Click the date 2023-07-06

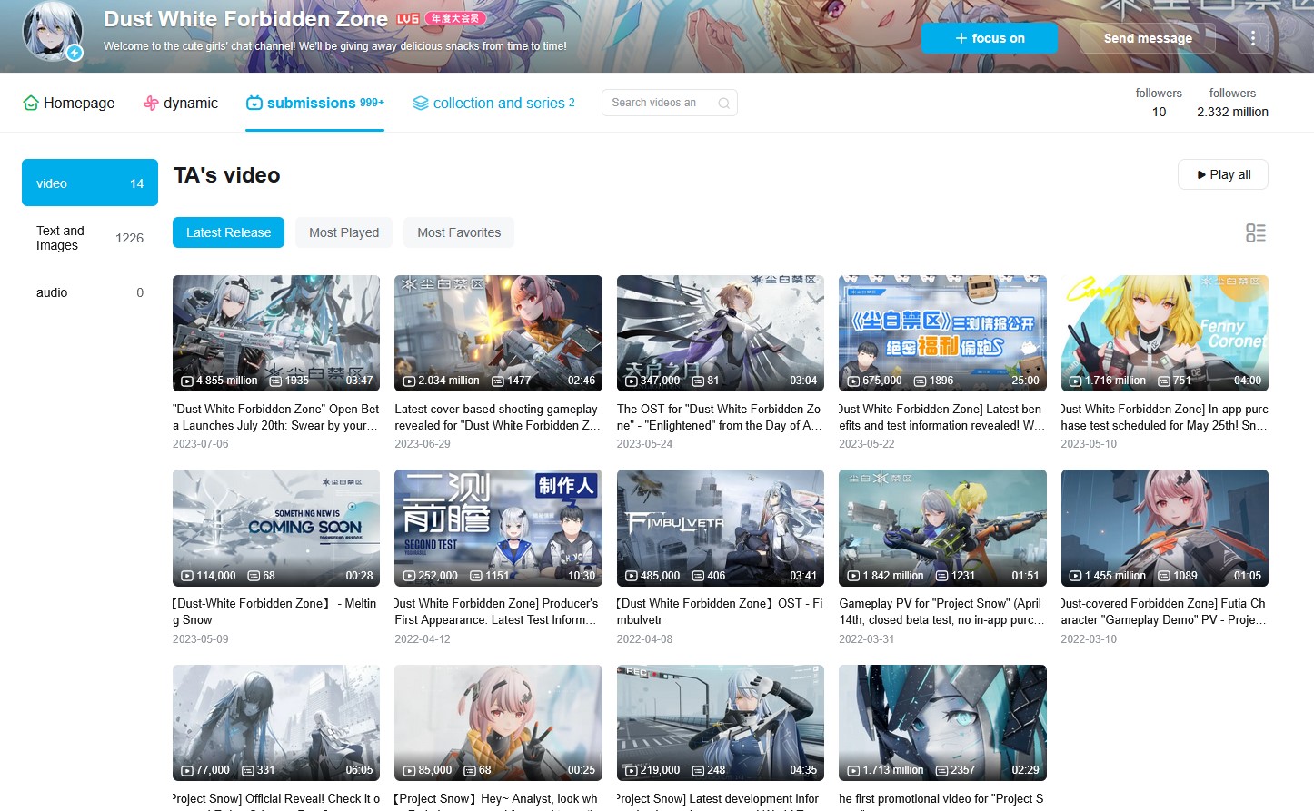(201, 444)
